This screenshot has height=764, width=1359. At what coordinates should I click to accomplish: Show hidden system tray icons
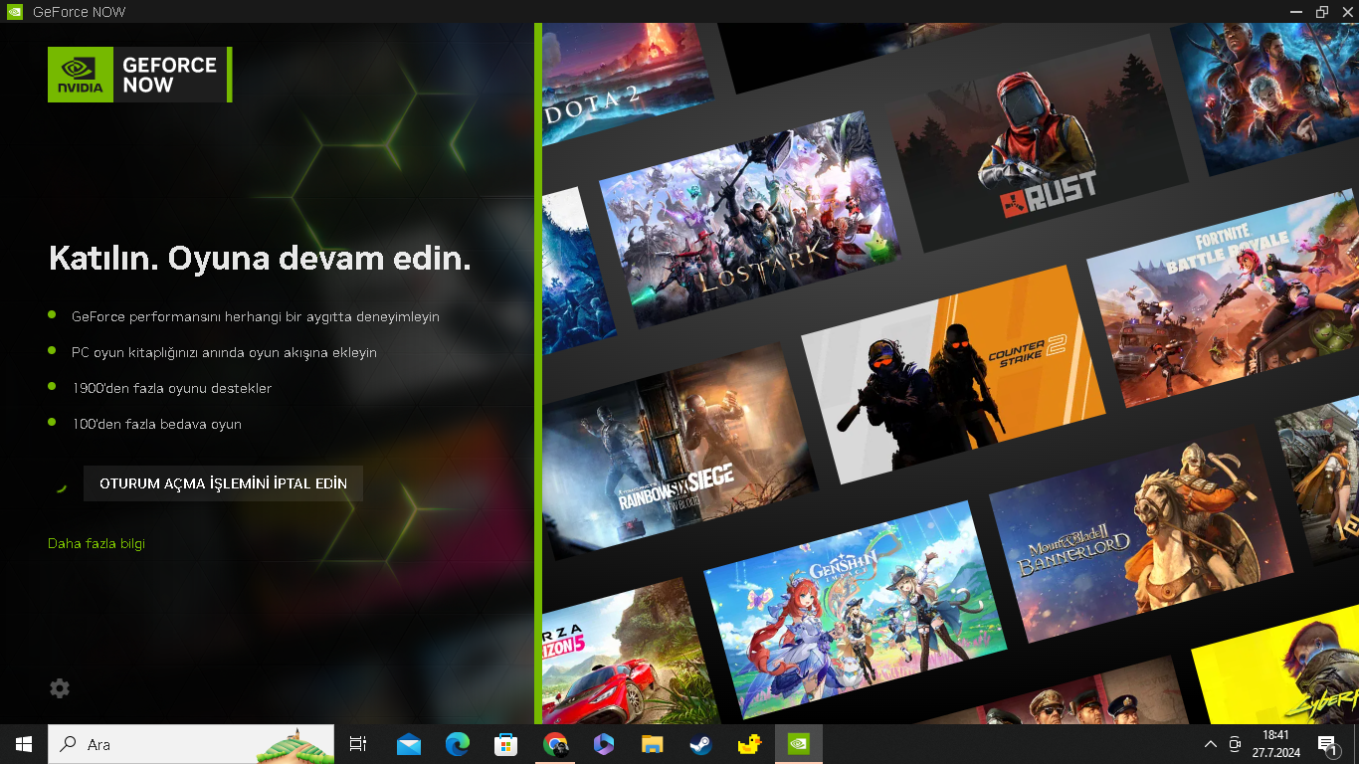[1211, 744]
